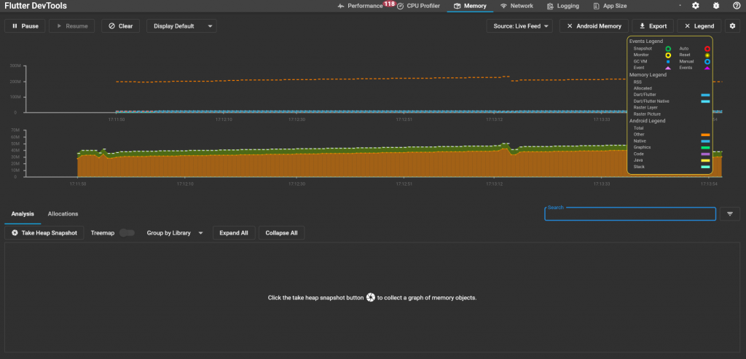Click the Events Legend heading
Image resolution: width=746 pixels, height=359 pixels.
point(645,42)
